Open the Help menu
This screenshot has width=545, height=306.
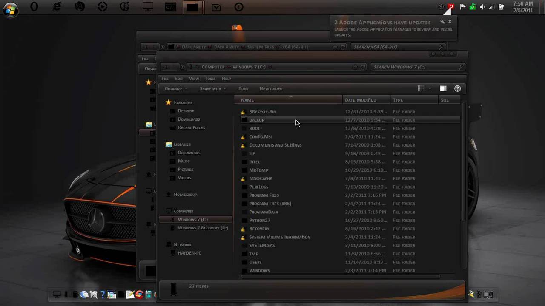(226, 79)
